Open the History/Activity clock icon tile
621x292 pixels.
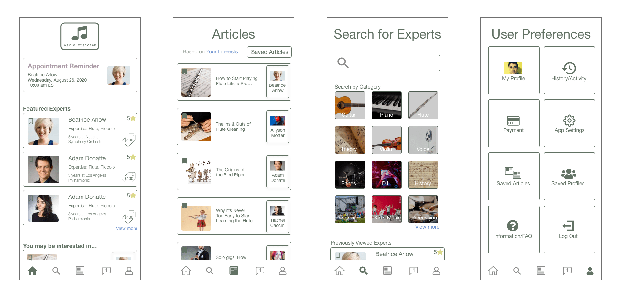[569, 68]
